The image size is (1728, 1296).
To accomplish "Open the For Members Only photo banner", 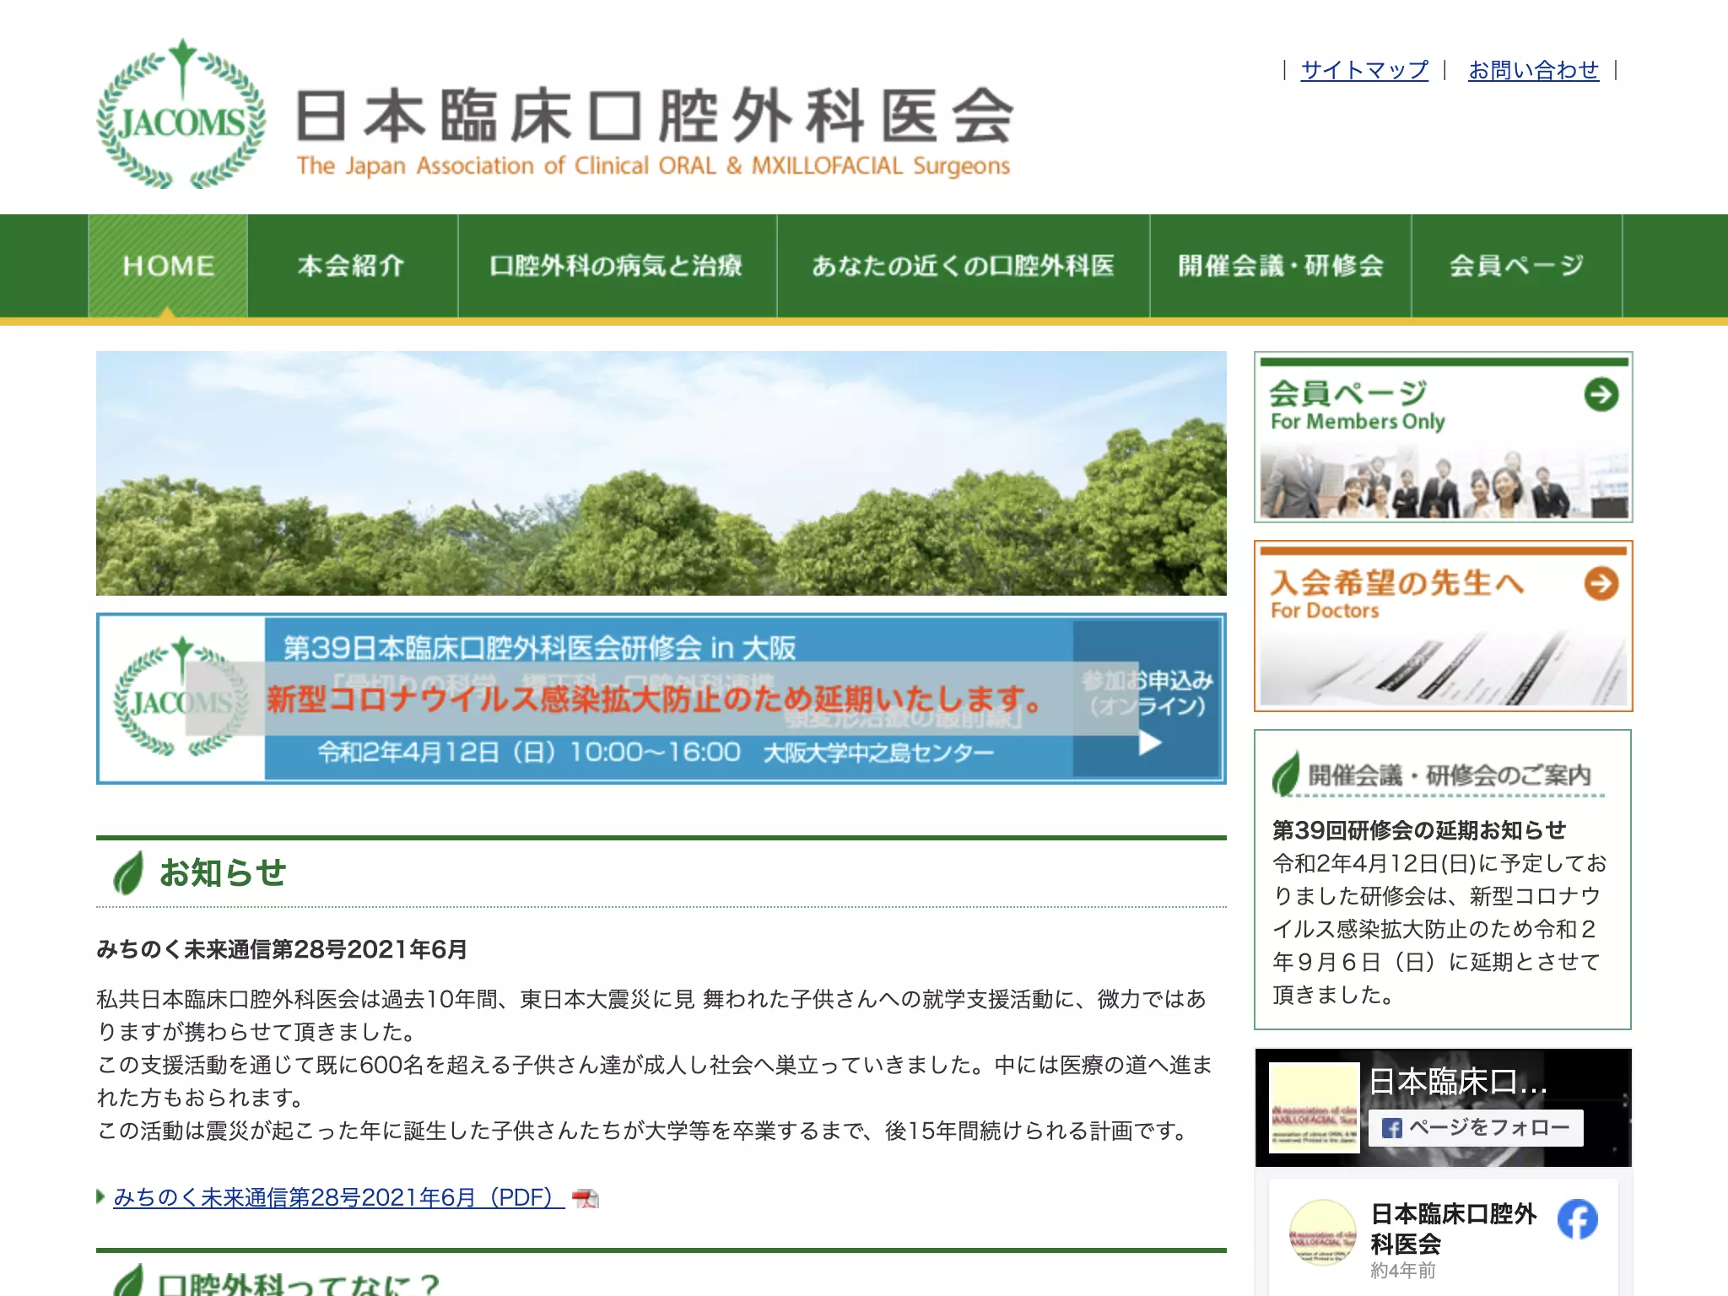I will tap(1443, 437).
